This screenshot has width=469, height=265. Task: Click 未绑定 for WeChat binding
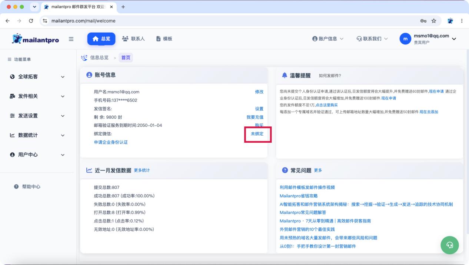[257, 134]
